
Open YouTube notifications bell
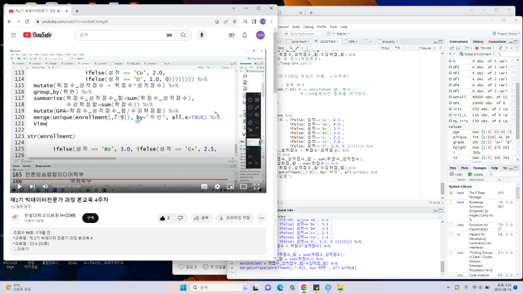coord(244,35)
